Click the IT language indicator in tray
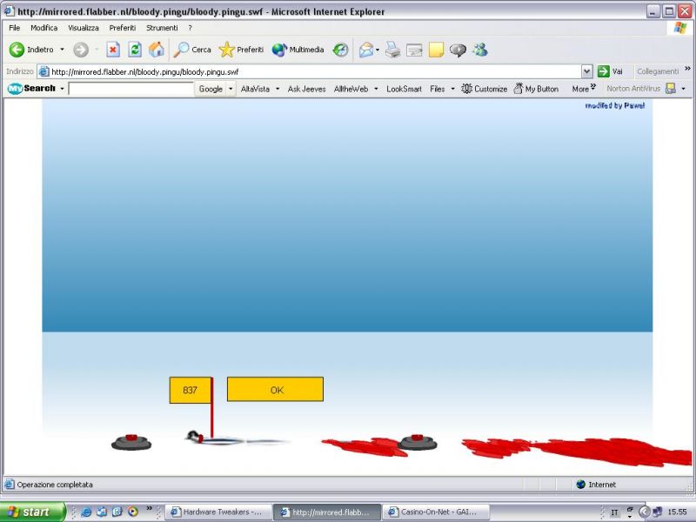Viewport: 696px width, 522px height. click(x=615, y=512)
